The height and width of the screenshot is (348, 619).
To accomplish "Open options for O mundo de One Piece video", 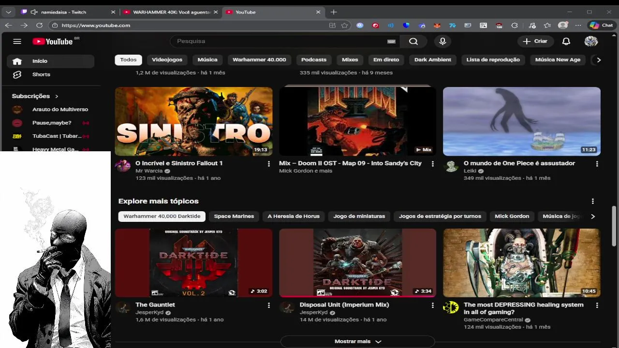I will (597, 164).
